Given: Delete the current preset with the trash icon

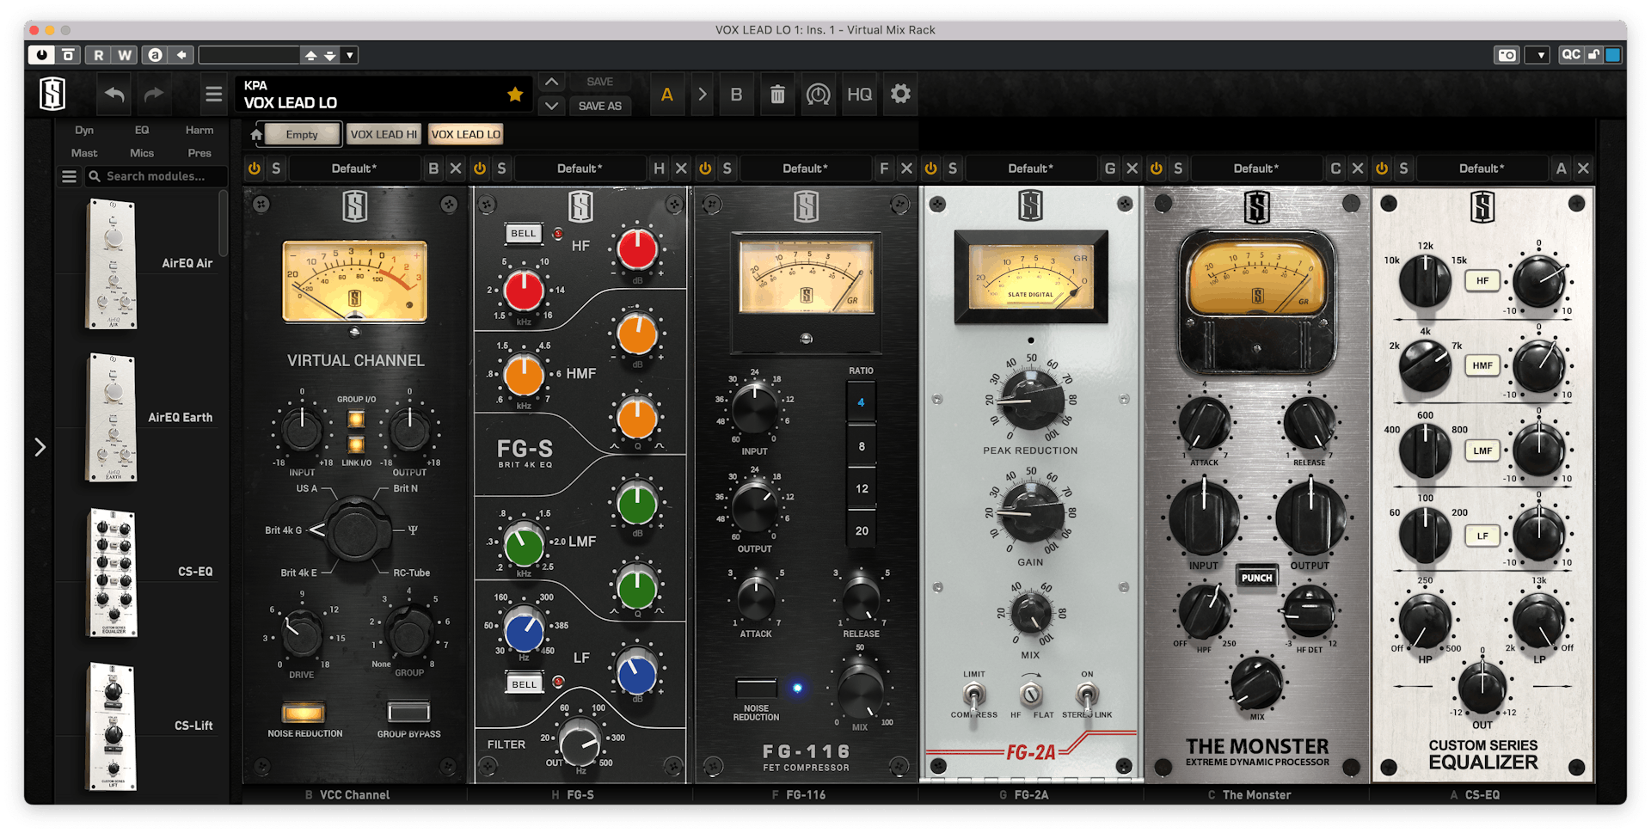Looking at the screenshot, I should pyautogui.click(x=777, y=95).
